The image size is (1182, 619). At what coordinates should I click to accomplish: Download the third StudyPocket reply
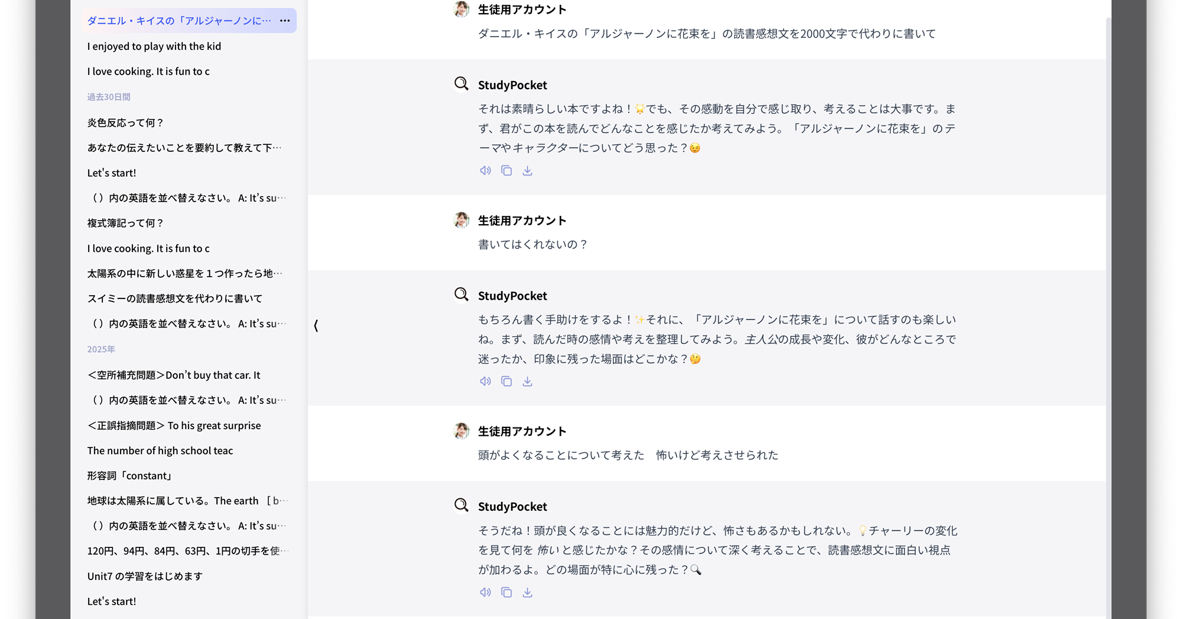[527, 592]
